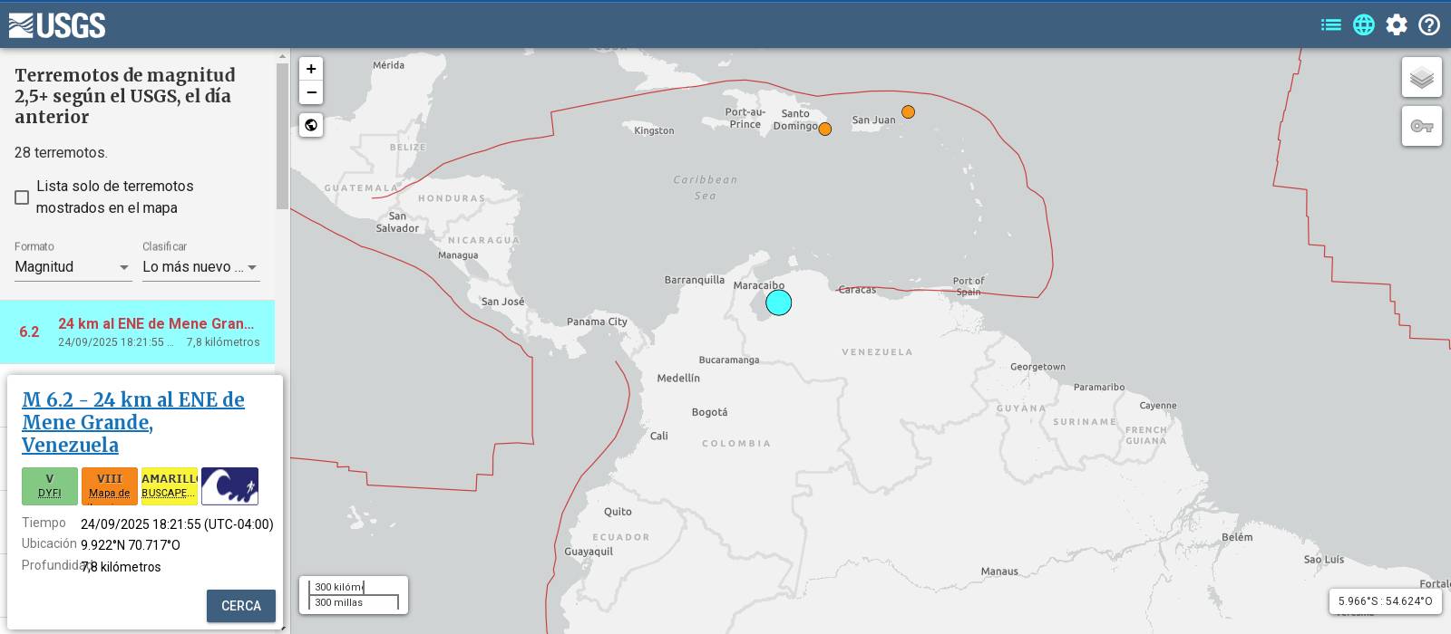
Task: Click the globe map view icon in header
Action: click(x=1364, y=25)
